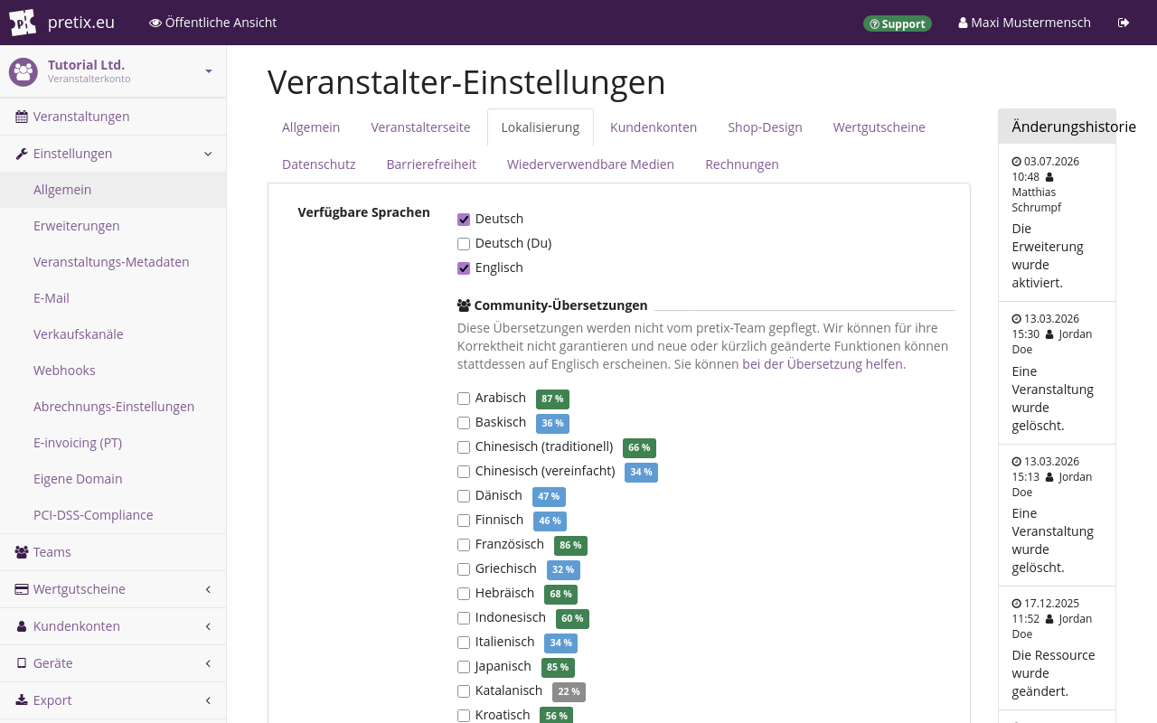Click the people icon beside Teams
1157x723 pixels.
pyautogui.click(x=22, y=552)
